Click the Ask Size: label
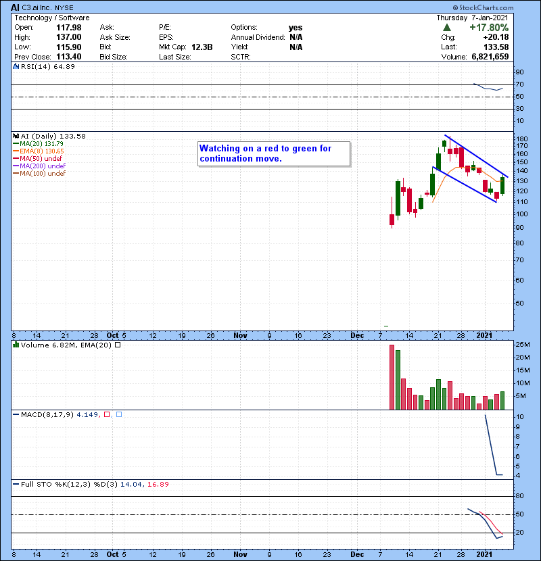Screen dimensions: 541x561 pyautogui.click(x=115, y=37)
